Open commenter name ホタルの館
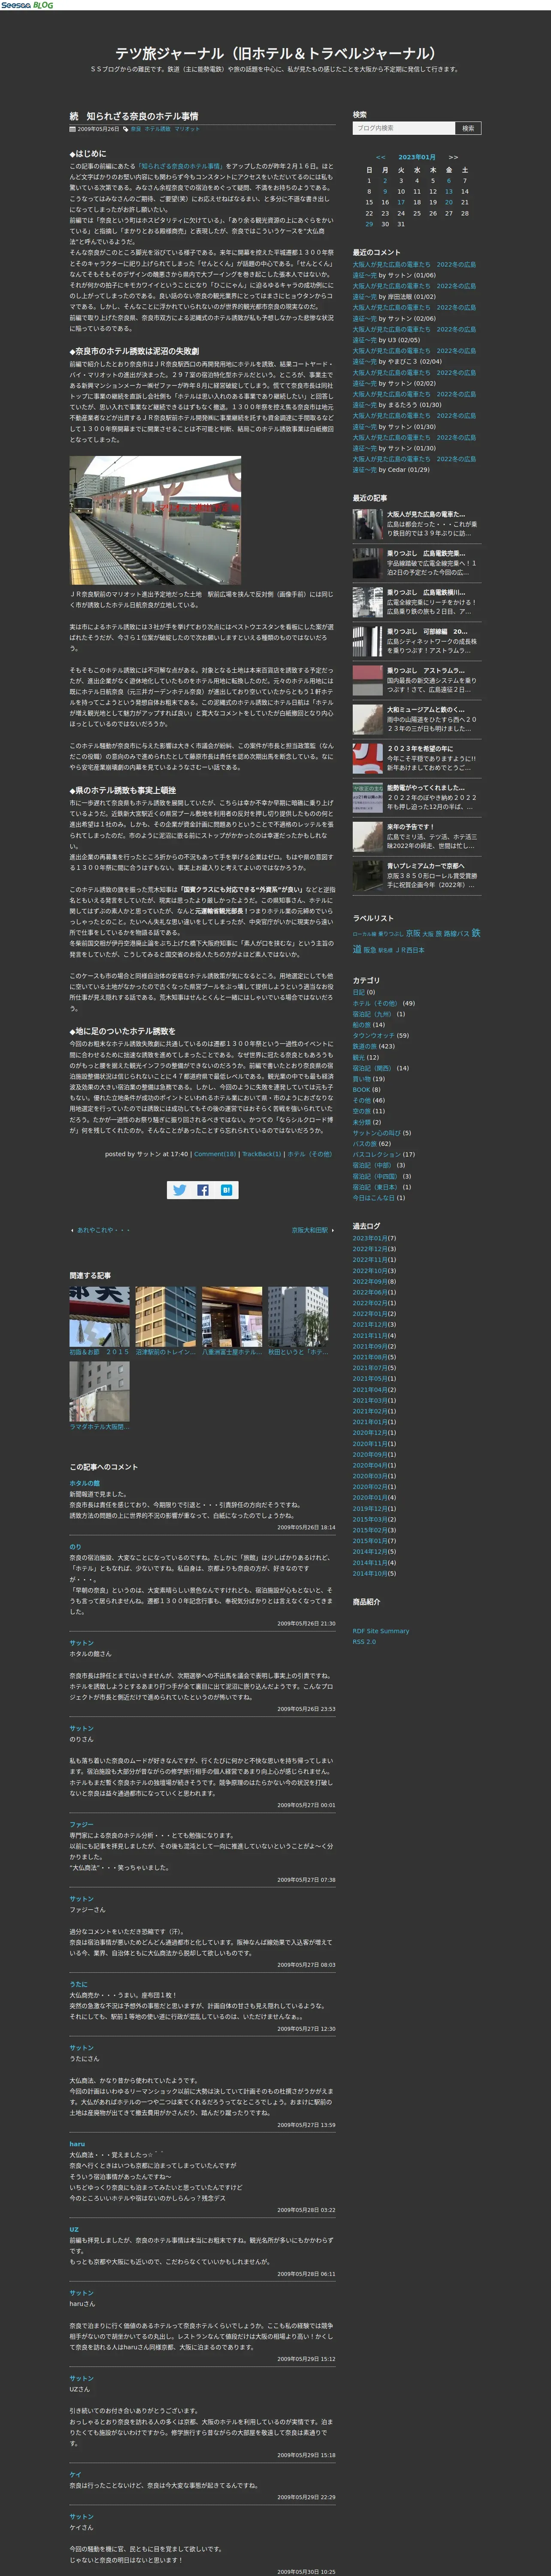The width and height of the screenshot is (551, 2576). coord(84,1483)
